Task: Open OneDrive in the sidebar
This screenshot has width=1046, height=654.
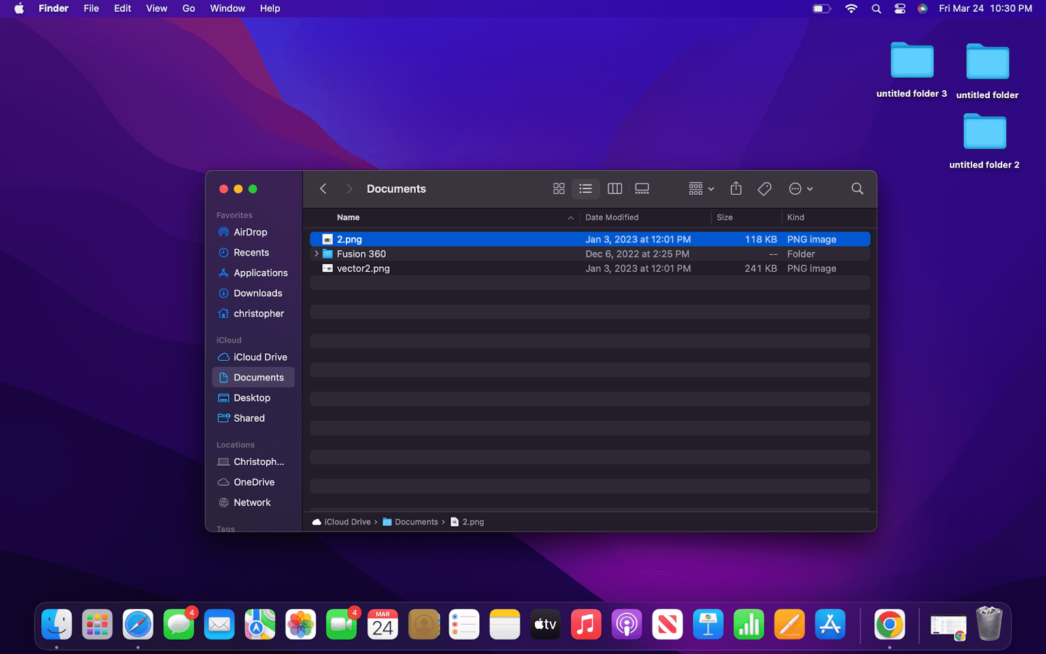Action: point(253,482)
